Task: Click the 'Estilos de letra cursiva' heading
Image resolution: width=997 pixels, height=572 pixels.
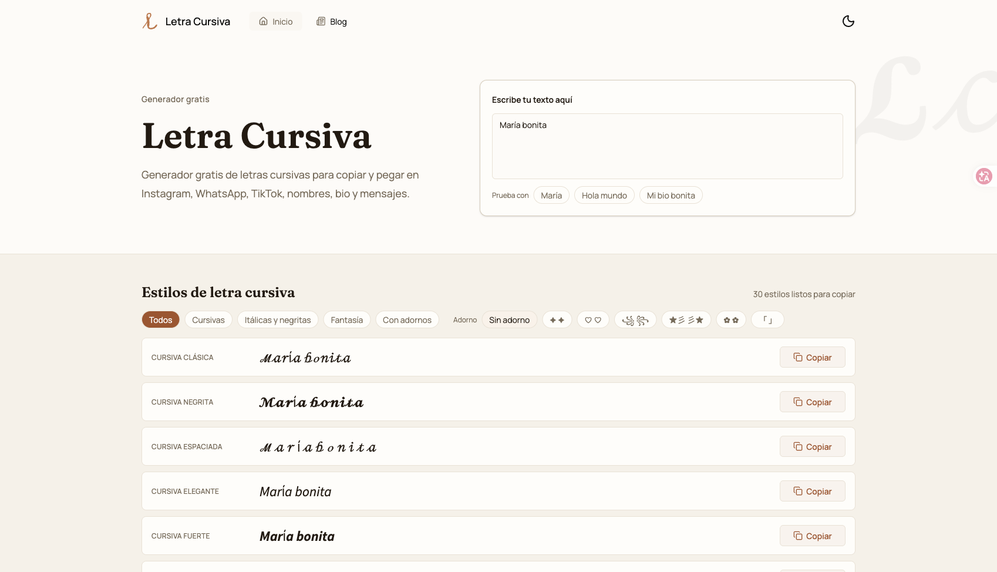Action: coord(218,292)
